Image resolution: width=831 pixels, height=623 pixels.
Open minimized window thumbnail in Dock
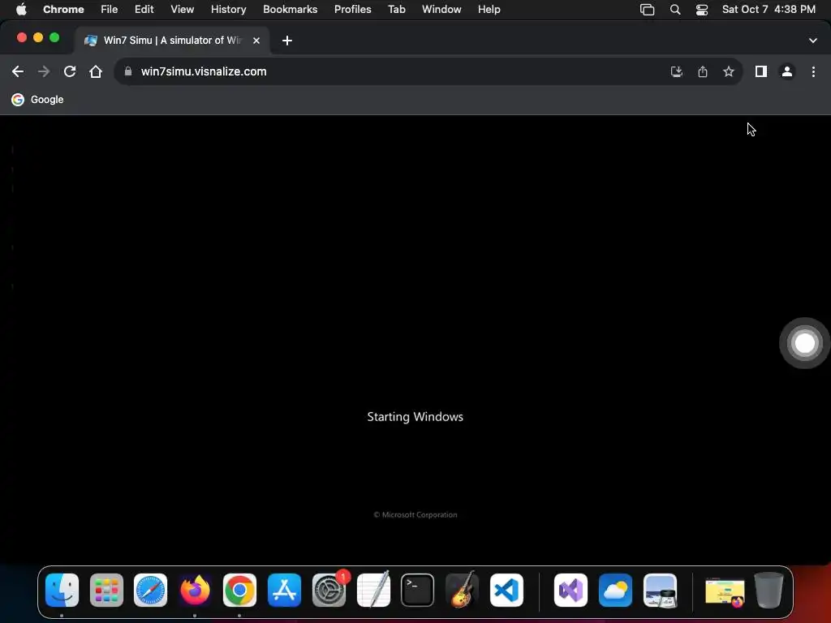coord(725,591)
